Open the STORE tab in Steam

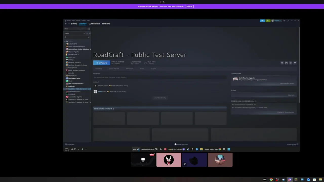[x=74, y=24]
